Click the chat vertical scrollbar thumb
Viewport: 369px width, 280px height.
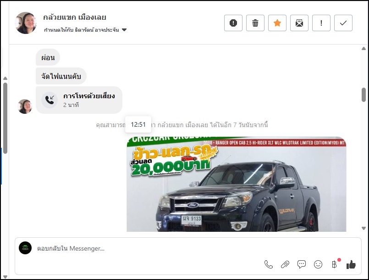[x=363, y=95]
